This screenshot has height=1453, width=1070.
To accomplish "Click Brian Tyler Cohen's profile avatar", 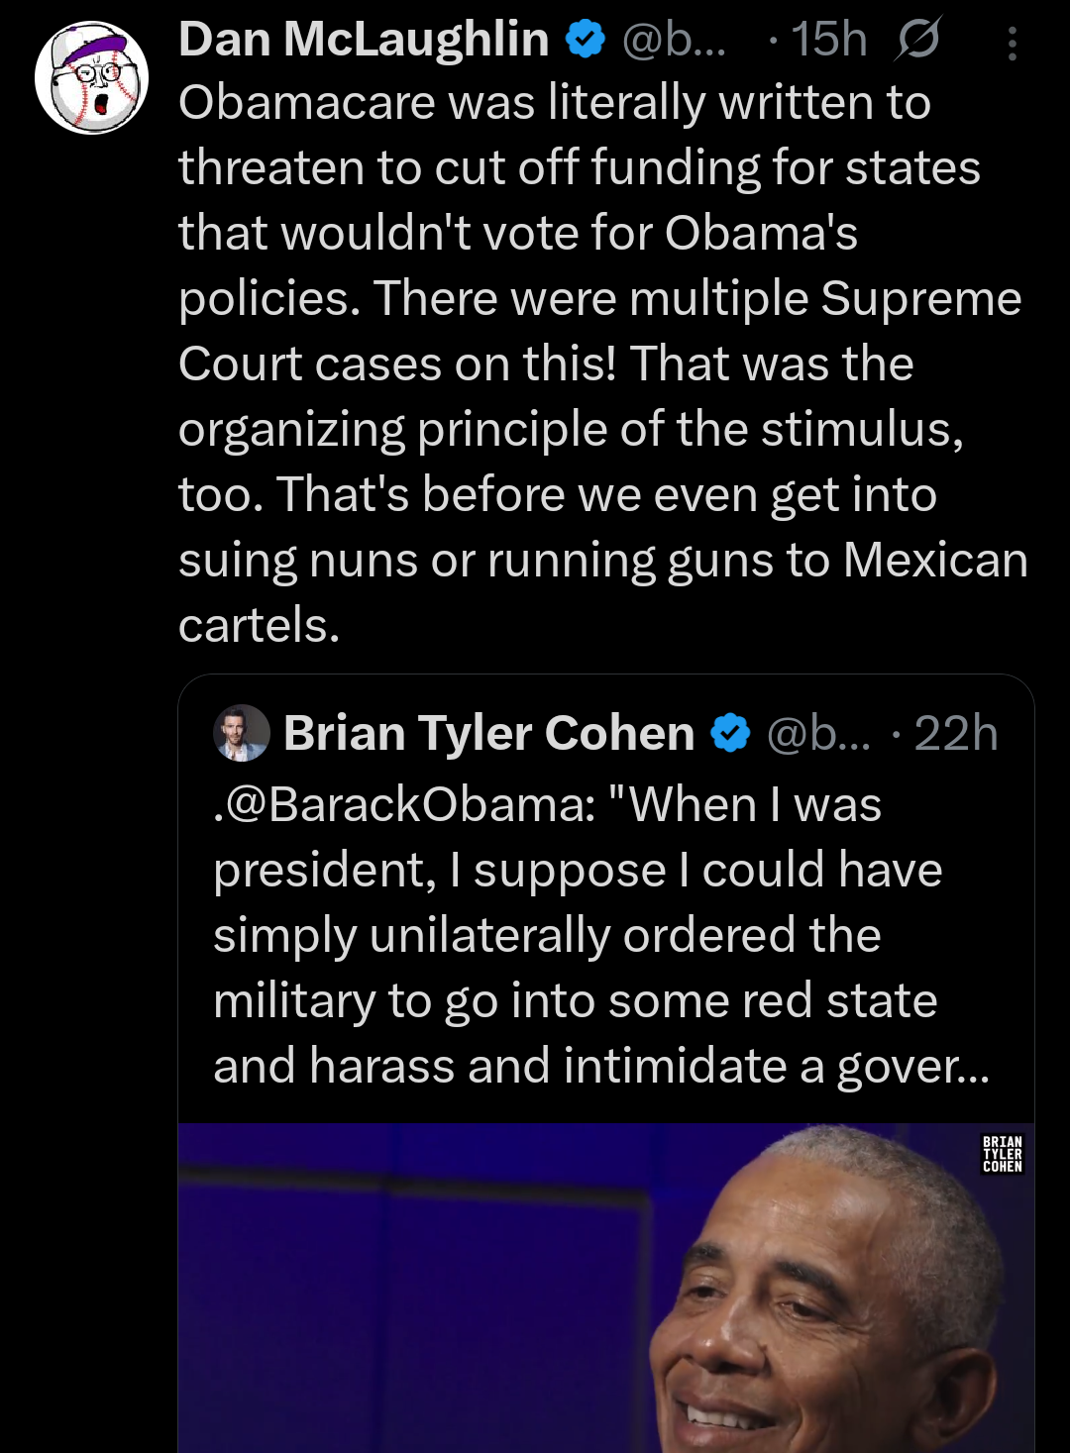I will click(x=241, y=733).
